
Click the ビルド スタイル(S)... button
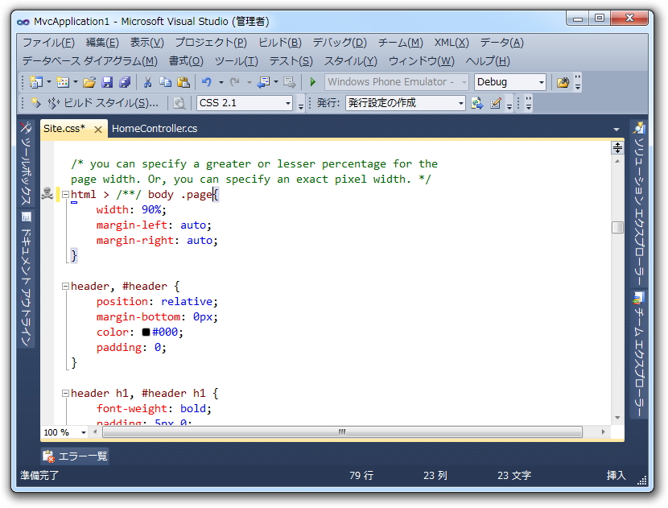click(105, 103)
